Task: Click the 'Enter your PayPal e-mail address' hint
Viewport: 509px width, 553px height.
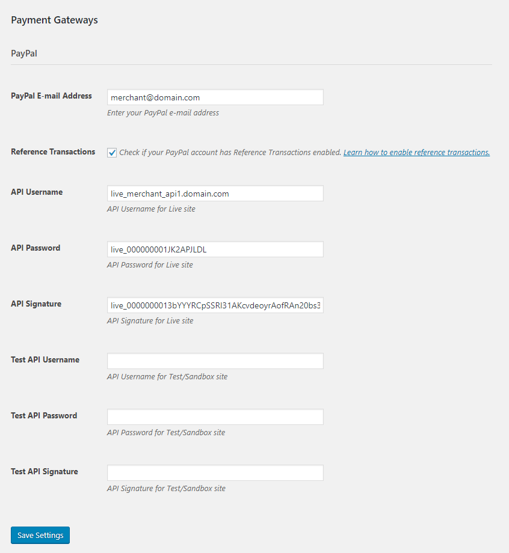Action: [x=163, y=113]
